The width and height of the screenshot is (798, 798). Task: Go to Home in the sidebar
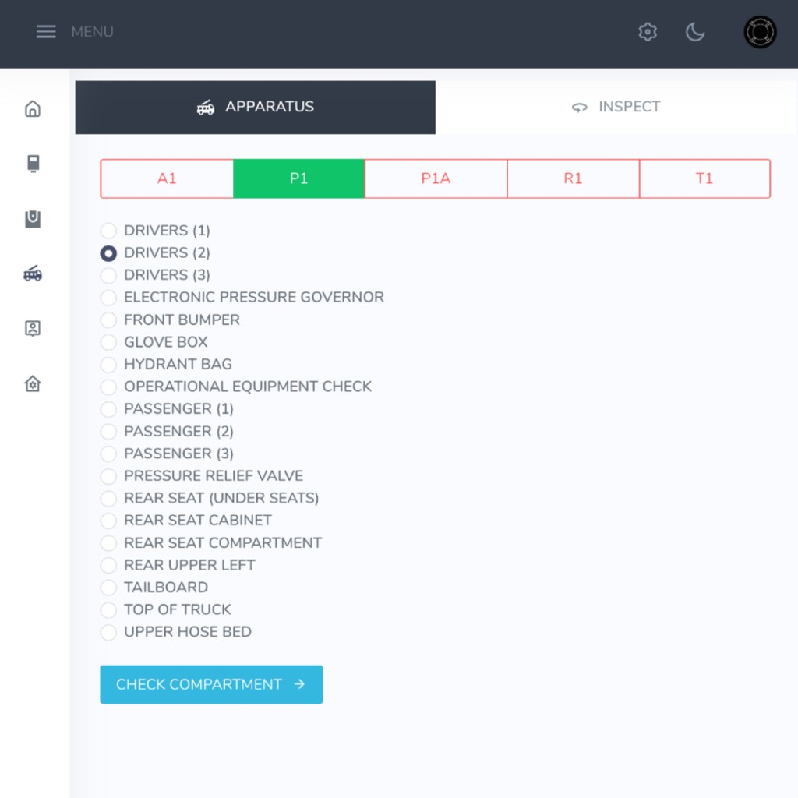(x=33, y=108)
